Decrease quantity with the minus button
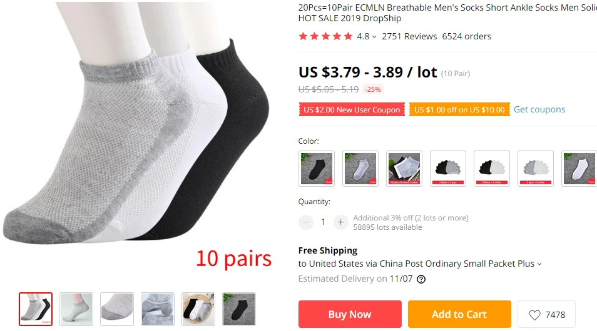 [x=306, y=222]
